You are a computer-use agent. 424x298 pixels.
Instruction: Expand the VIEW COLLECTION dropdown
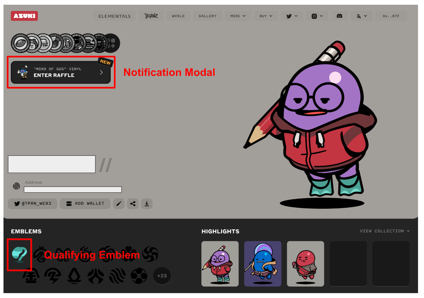(385, 231)
